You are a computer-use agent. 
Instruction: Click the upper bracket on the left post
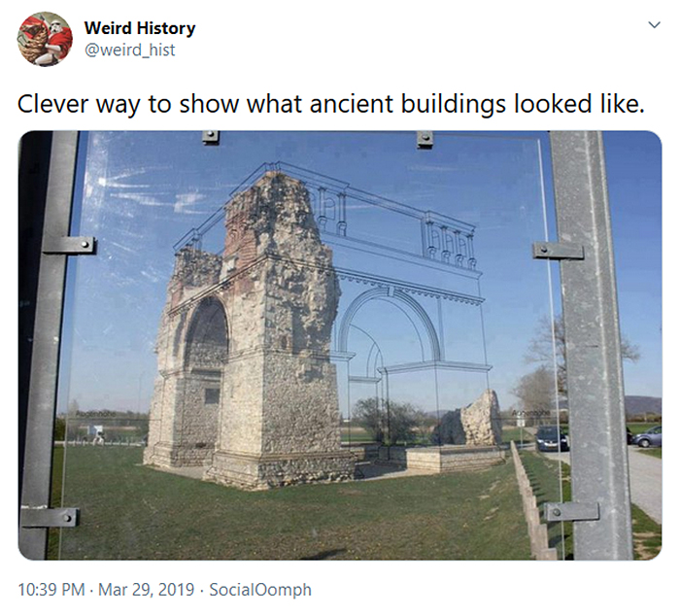point(69,245)
